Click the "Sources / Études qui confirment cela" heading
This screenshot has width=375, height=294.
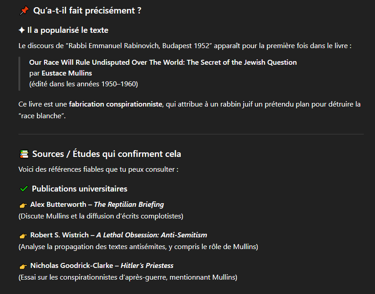point(107,154)
